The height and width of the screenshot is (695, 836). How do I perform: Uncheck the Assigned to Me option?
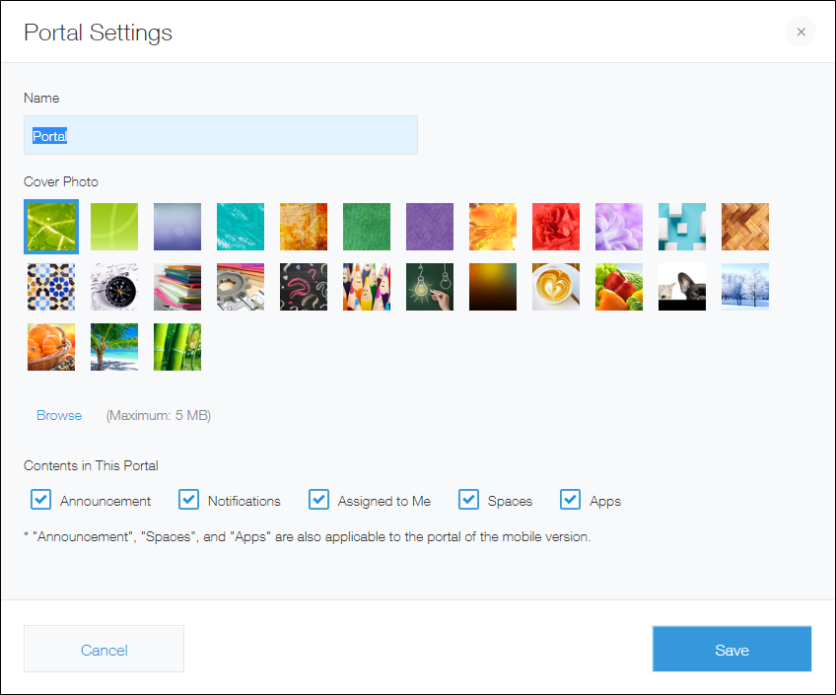pos(318,500)
